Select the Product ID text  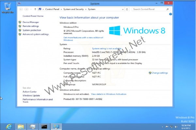tap(83, 99)
